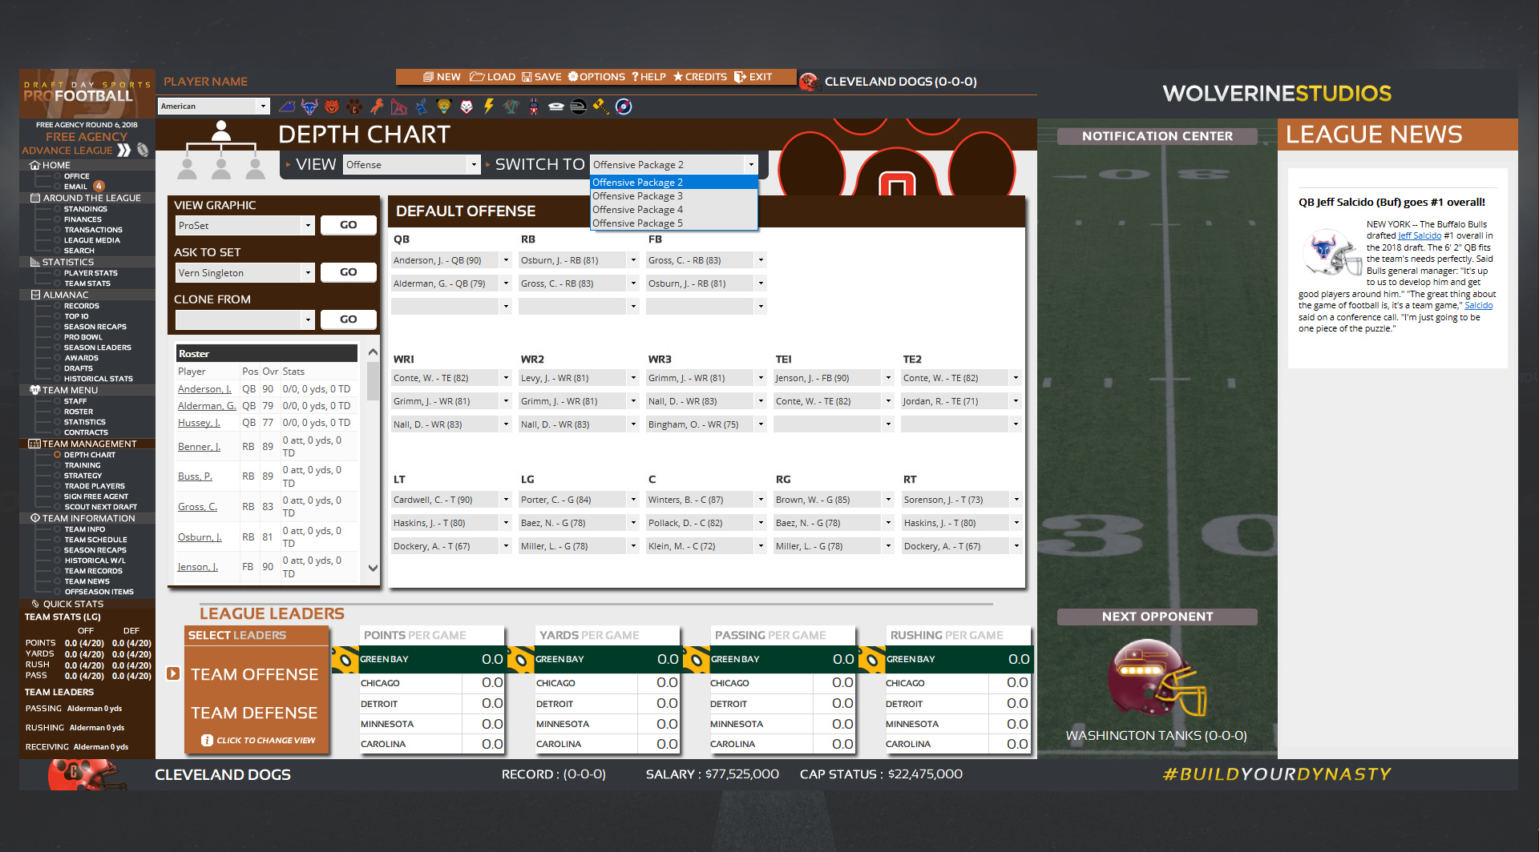Click the compass team logo icon
Viewport: 1539px width, 852px height.
[625, 106]
